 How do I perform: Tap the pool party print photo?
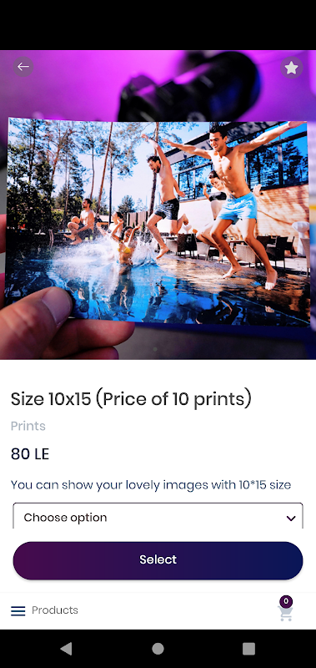(158, 221)
